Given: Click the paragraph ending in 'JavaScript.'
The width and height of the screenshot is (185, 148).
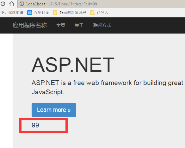Looking at the screenshot, I should [108, 87].
